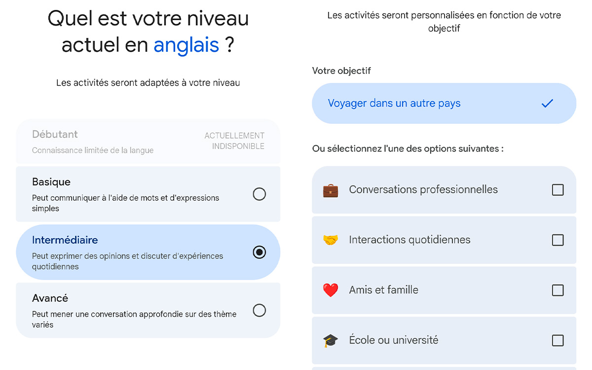
Task: Click the blue checkmark on the objective card
Action: point(547,104)
